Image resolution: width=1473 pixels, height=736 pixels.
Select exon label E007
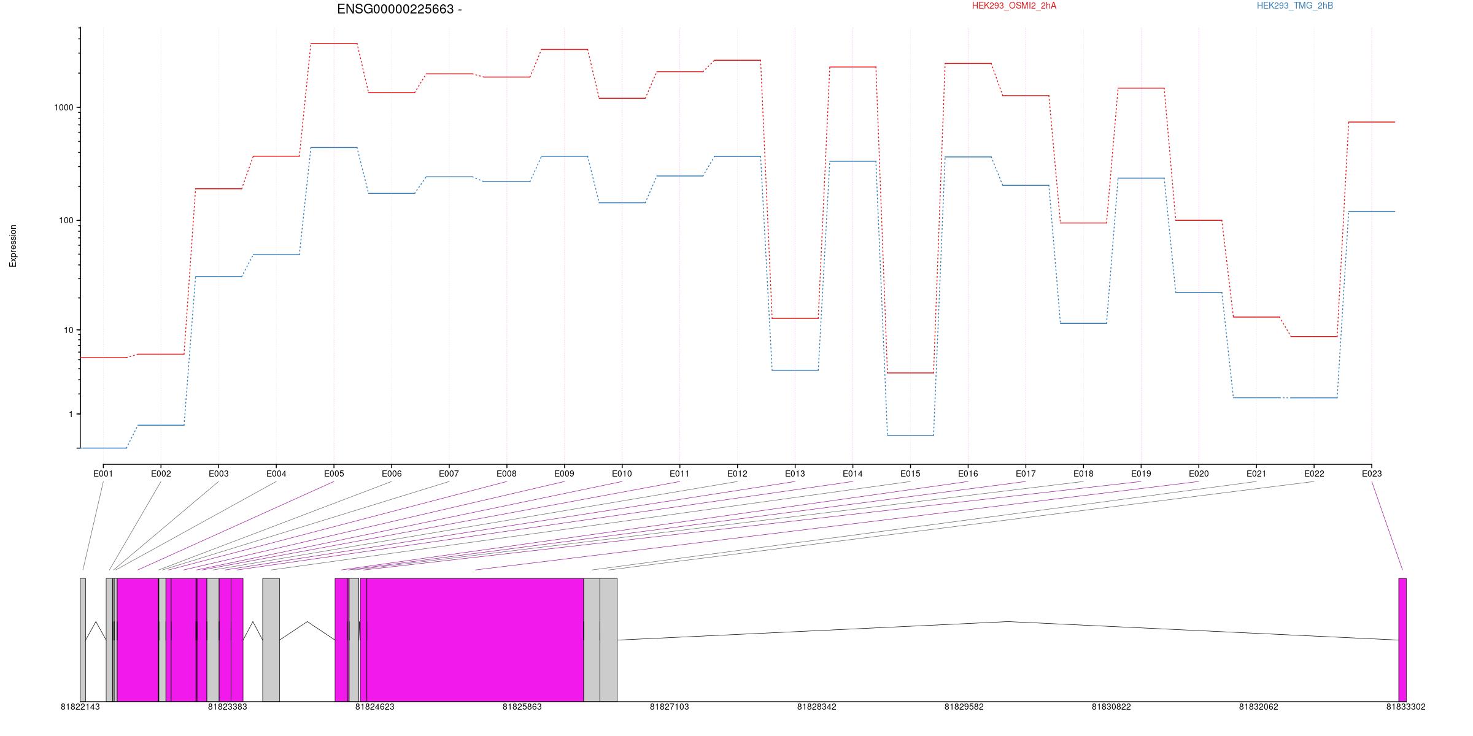click(449, 473)
